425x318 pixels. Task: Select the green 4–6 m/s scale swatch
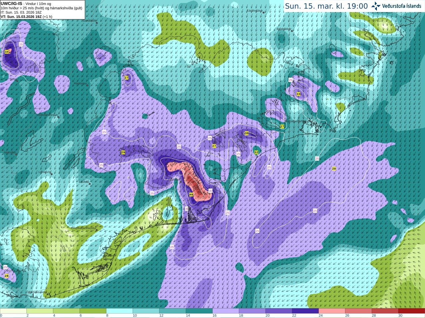[x=66, y=311]
